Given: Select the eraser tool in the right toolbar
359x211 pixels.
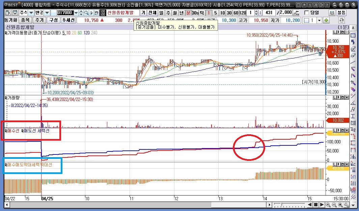Looking at the screenshot, I should [x=353, y=55].
